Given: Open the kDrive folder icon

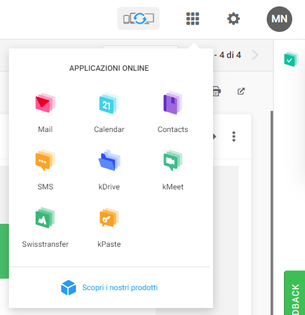Looking at the screenshot, I should click(109, 160).
